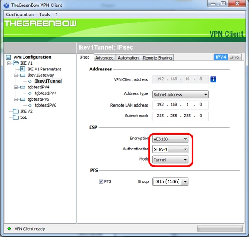Select the IKE V2 folder item

[x=26, y=111]
